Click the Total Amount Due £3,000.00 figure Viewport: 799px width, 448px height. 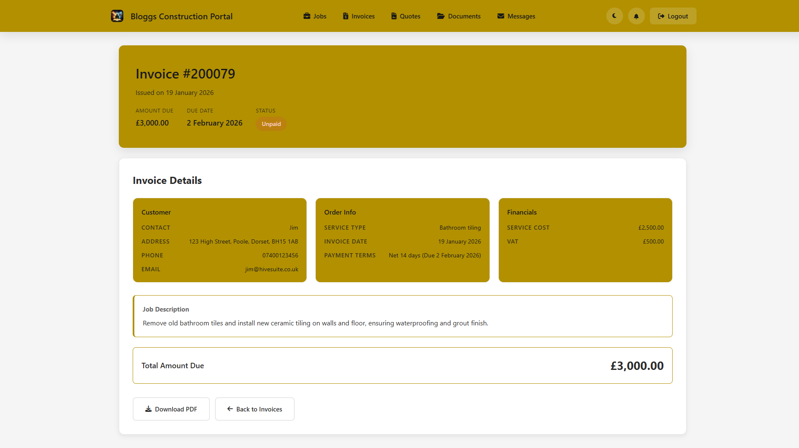pos(637,365)
